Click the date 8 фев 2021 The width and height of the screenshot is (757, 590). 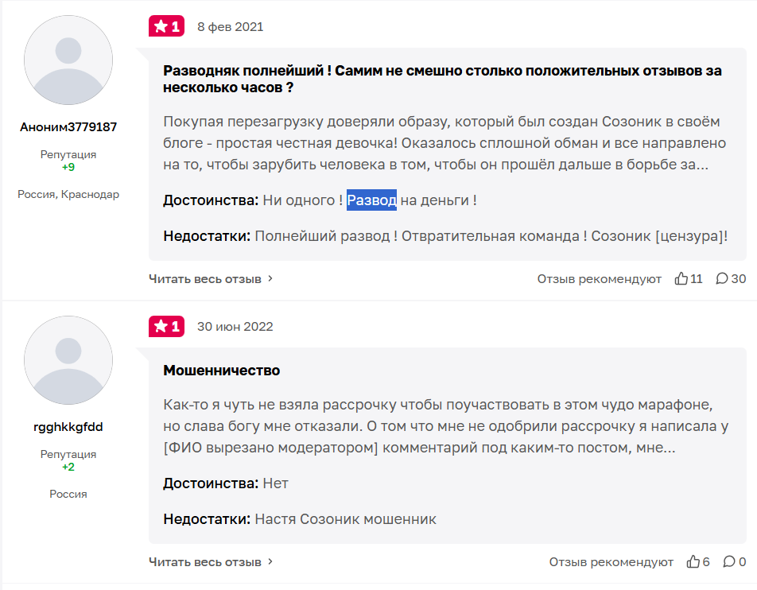click(x=230, y=26)
